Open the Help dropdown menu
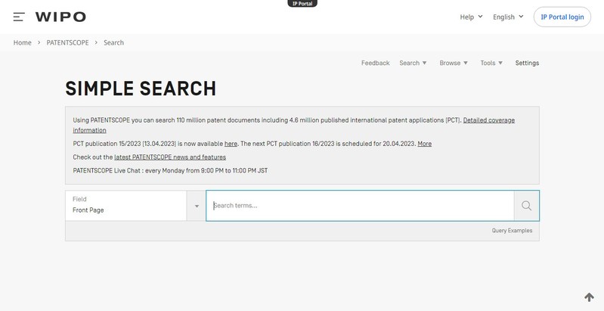This screenshot has height=311, width=604. pyautogui.click(x=471, y=17)
